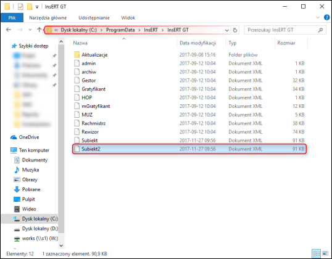Click the Back navigation arrow
This screenshot has height=259, width=332.
[x=9, y=30]
